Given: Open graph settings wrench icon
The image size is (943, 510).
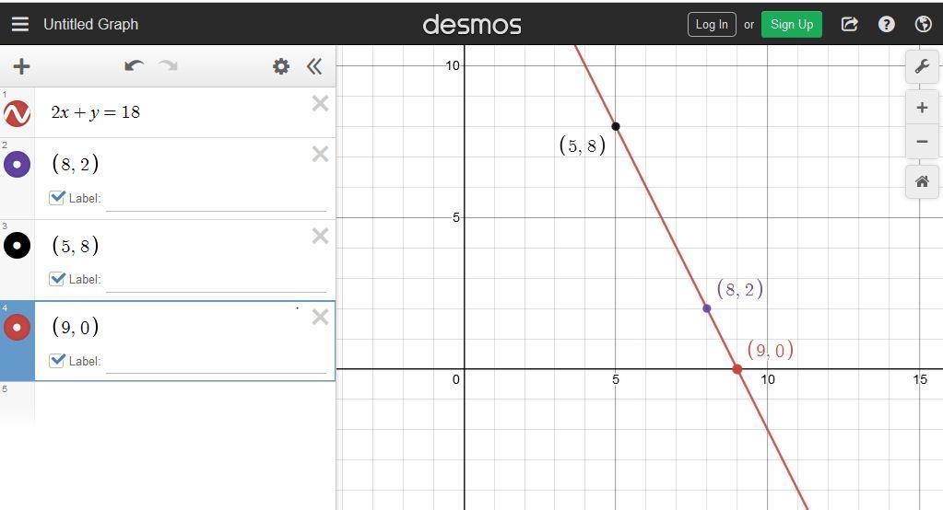Looking at the screenshot, I should coord(922,66).
